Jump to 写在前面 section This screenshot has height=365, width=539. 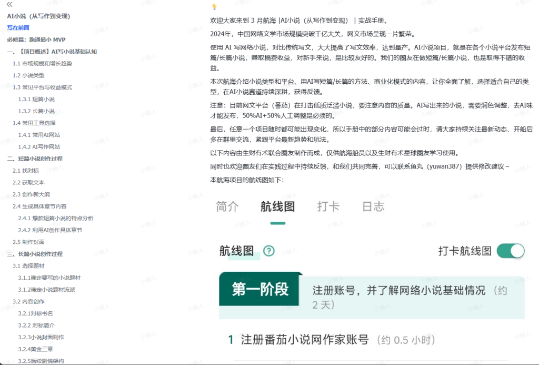18,28
